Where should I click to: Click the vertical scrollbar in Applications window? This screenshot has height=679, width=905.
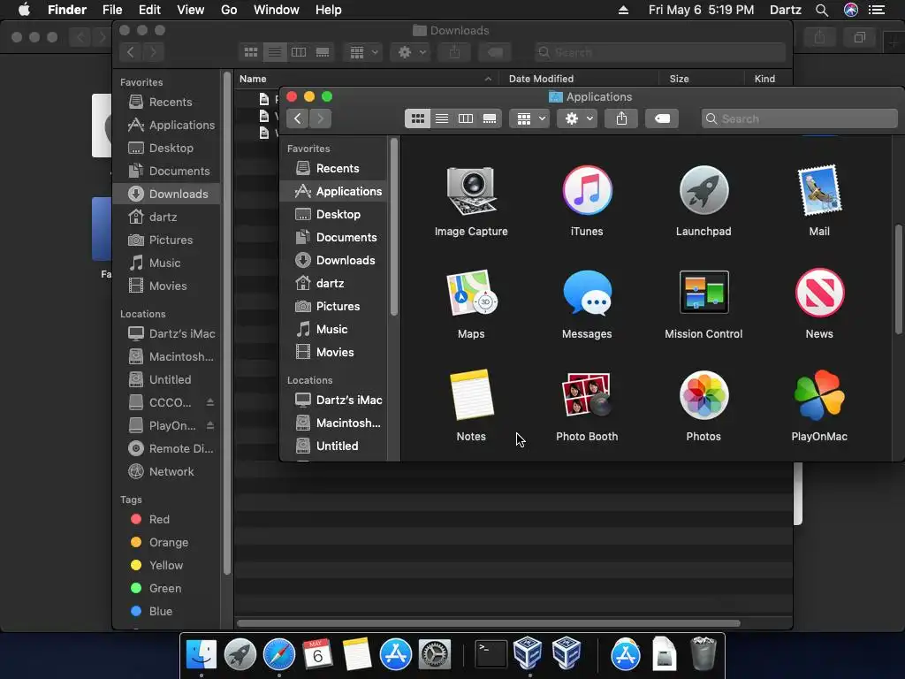coord(899,279)
